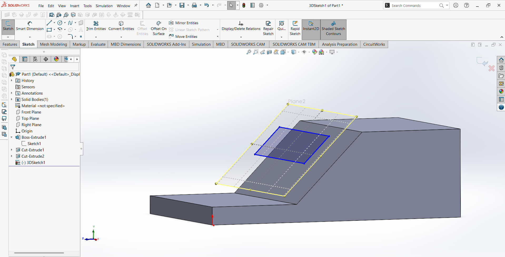Open Design Library in task pane

tap(501, 68)
